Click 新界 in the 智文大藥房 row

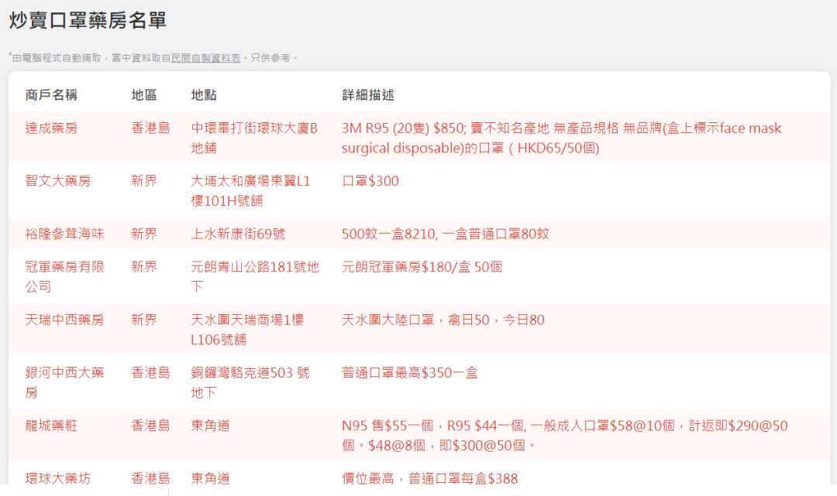[x=144, y=180]
